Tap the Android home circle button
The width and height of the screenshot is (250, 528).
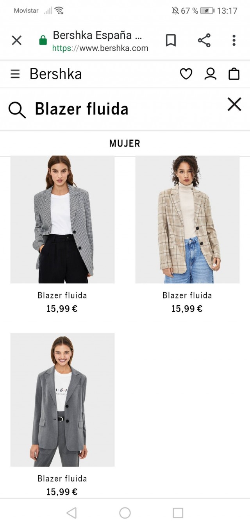coord(125,513)
